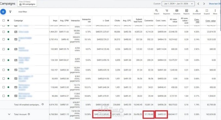Open status dropdown dot in SAR13,459.76 row
221x120 pixels.
click(8, 60)
